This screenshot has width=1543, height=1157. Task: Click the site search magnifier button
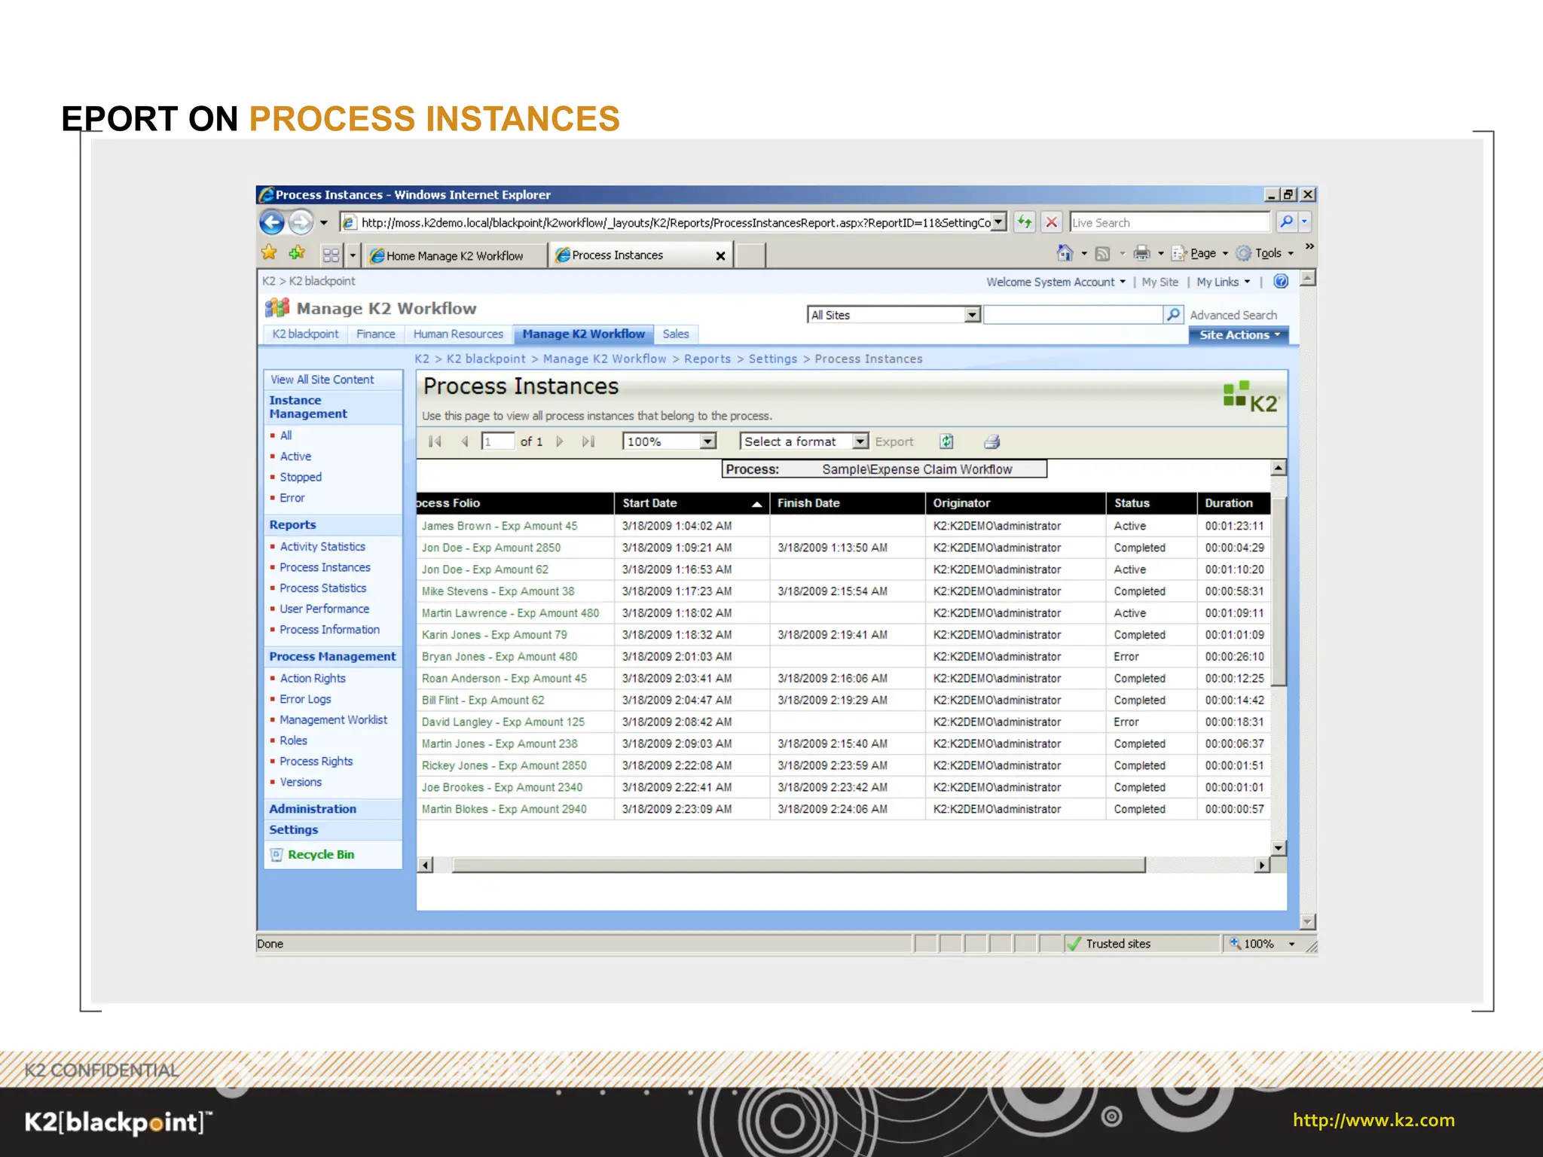click(1173, 315)
